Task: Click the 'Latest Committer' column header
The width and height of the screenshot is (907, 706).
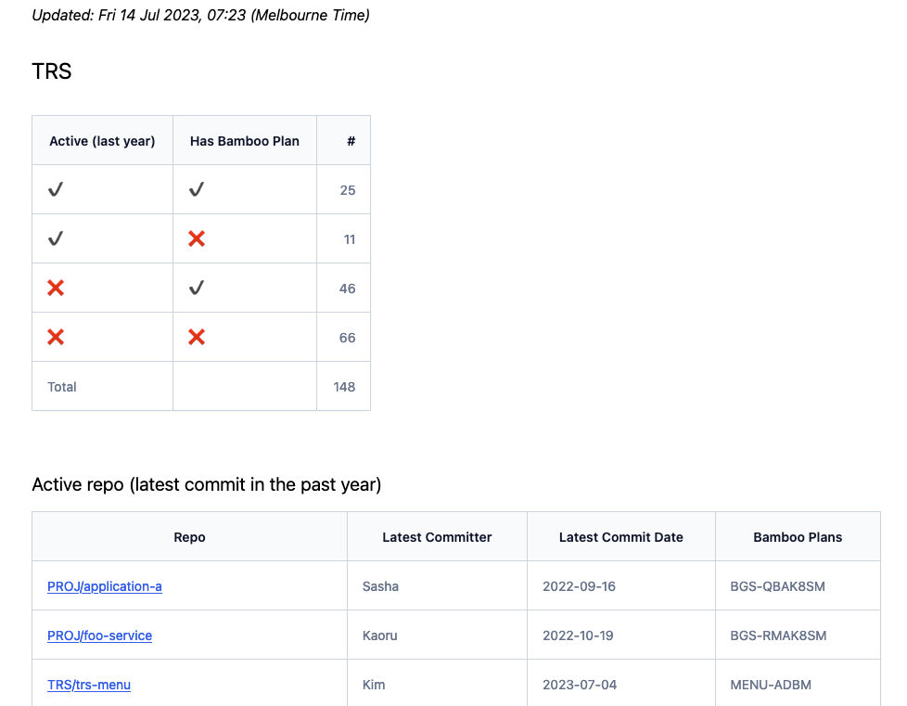Action: [x=438, y=537]
